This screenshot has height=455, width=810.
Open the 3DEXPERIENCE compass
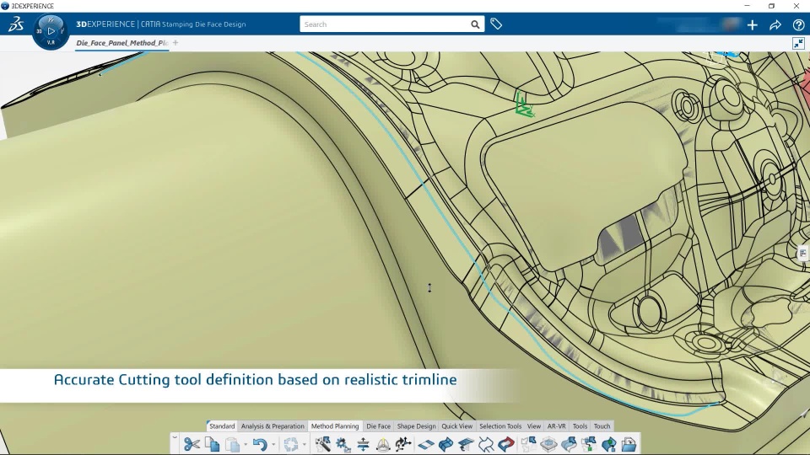pyautogui.click(x=51, y=31)
